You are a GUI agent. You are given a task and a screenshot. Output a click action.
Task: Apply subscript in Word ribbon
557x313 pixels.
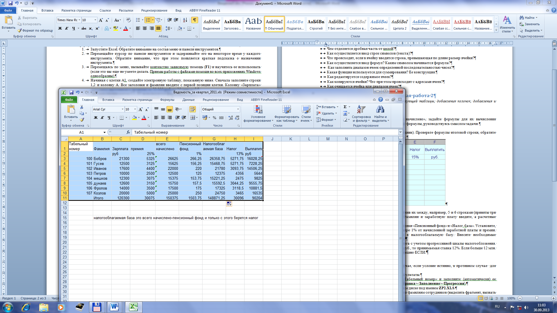(x=91, y=28)
